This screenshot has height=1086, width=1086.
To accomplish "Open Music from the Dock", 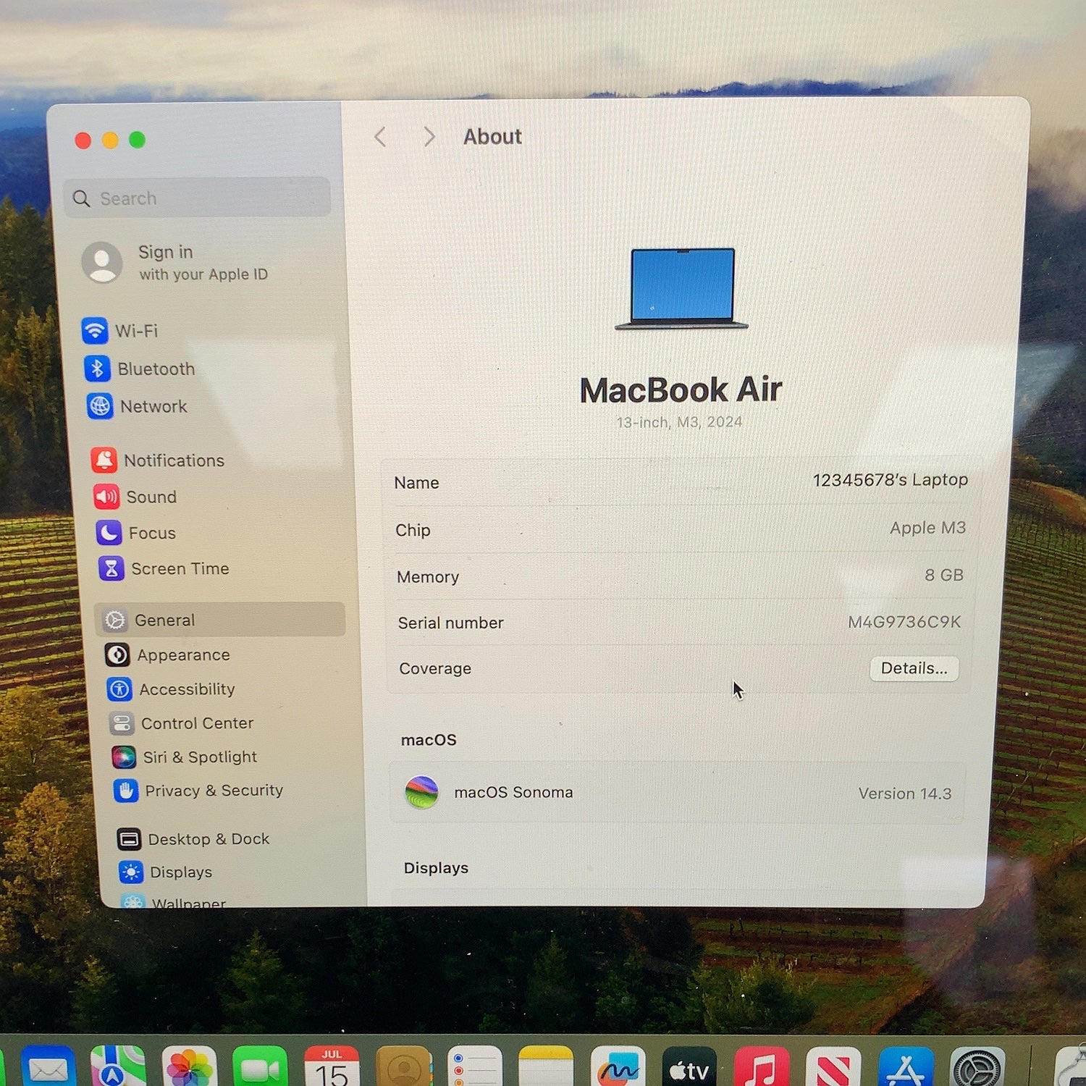I will click(x=761, y=1068).
